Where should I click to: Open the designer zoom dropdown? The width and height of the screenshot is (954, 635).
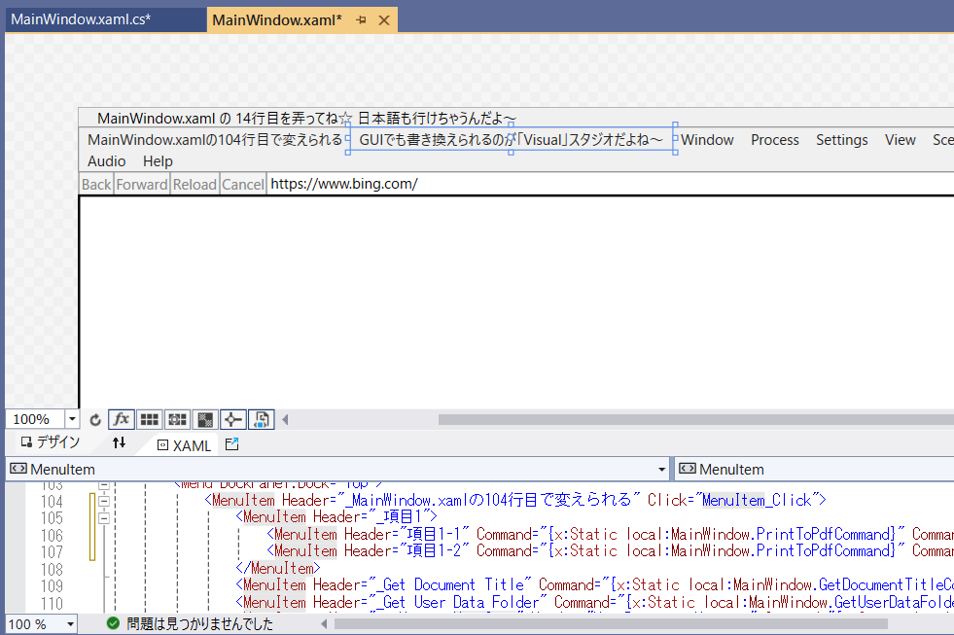point(72,419)
